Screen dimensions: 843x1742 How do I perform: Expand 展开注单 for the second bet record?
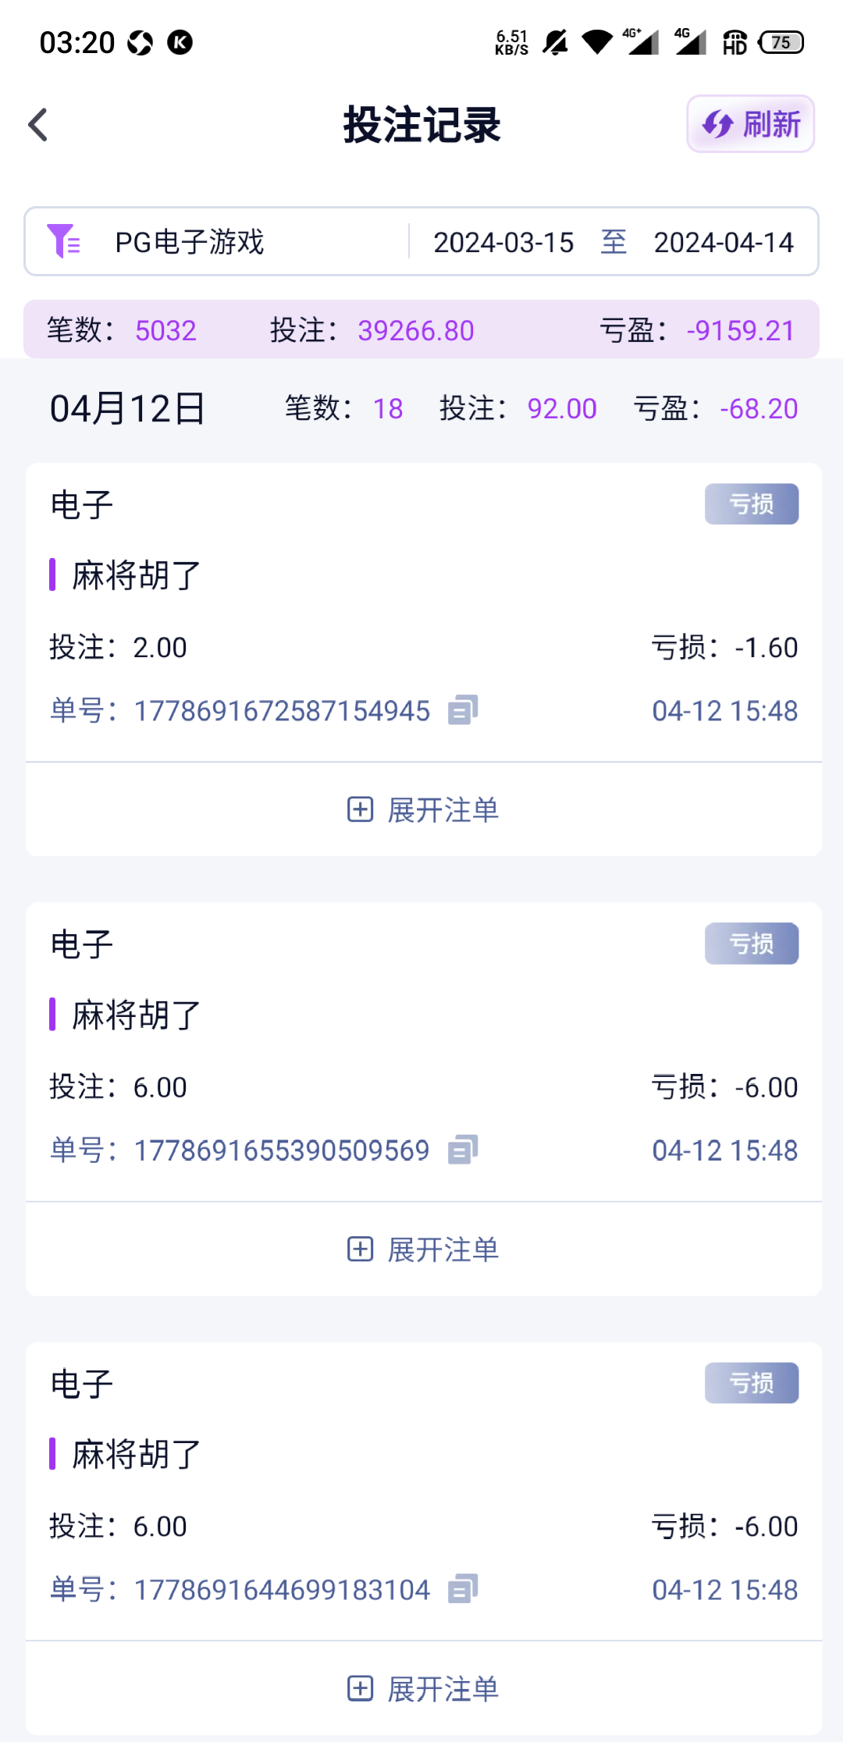pyautogui.click(x=423, y=1250)
